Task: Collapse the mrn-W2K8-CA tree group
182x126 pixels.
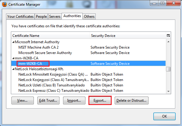Action: point(13,58)
